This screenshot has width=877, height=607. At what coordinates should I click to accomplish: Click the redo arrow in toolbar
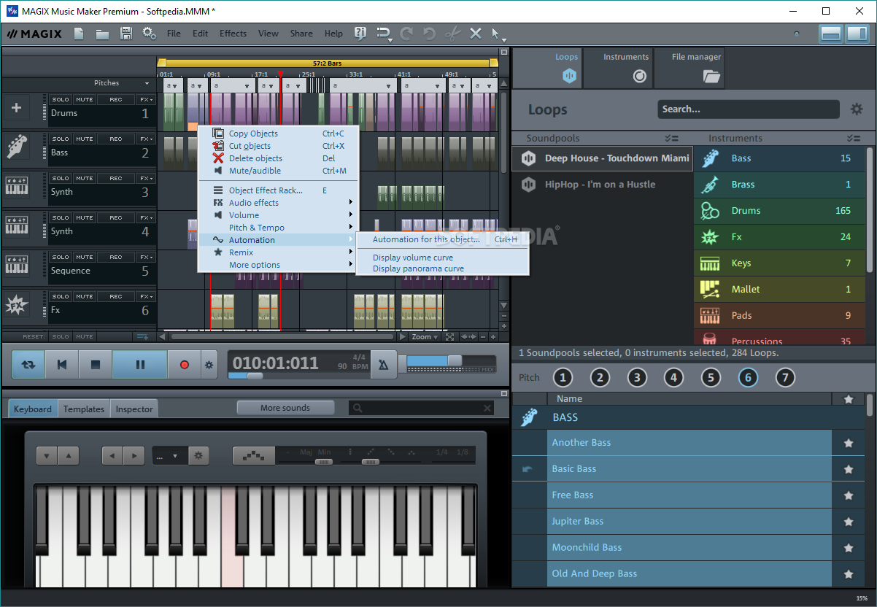406,34
